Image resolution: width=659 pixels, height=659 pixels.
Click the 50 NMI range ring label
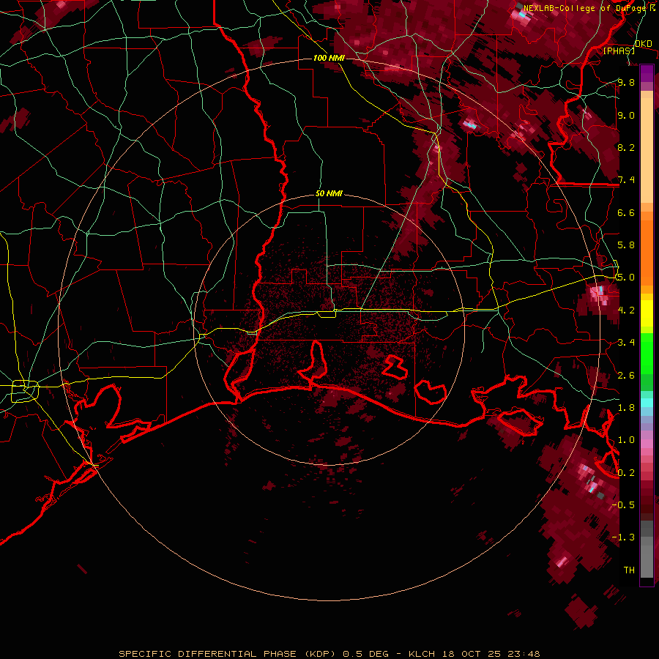pyautogui.click(x=329, y=194)
